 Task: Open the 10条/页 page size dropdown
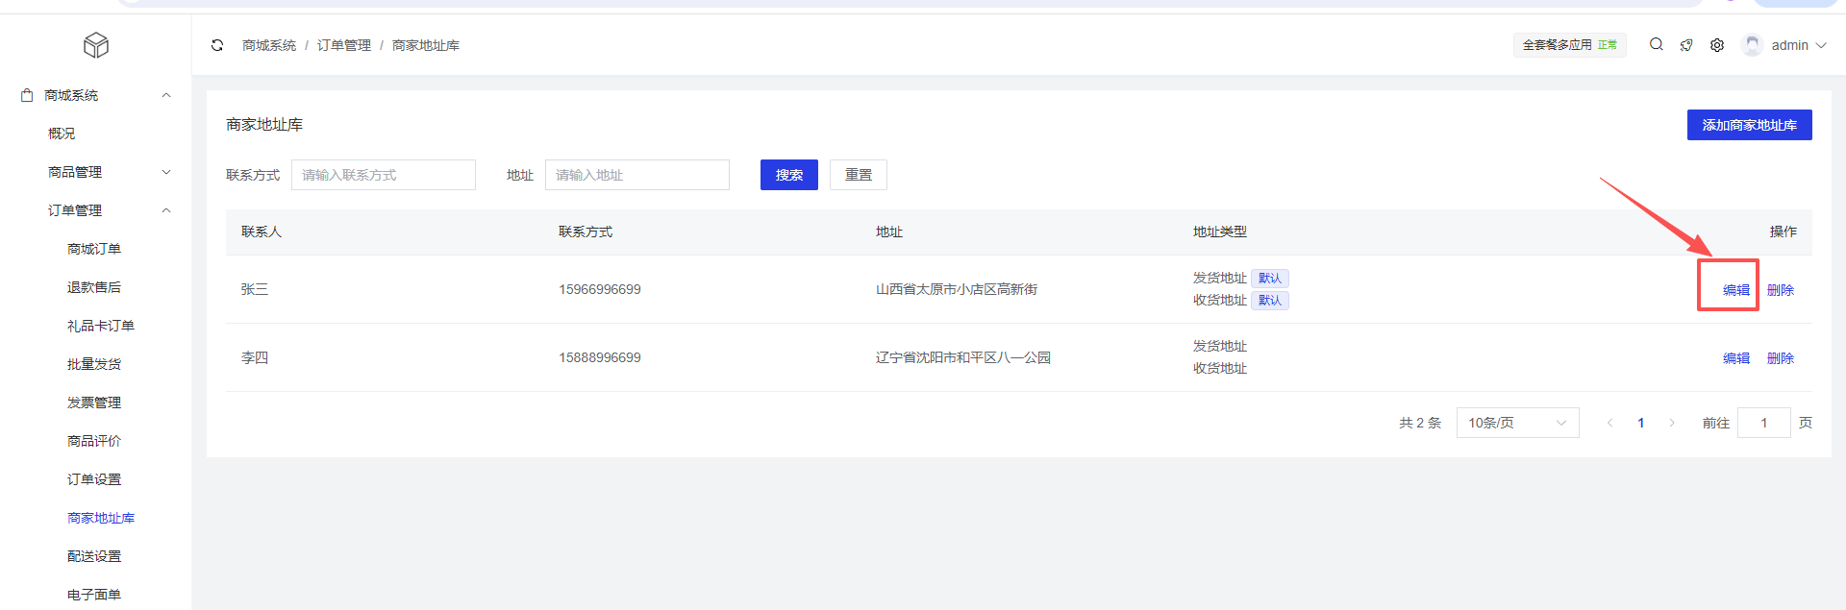[x=1517, y=423]
